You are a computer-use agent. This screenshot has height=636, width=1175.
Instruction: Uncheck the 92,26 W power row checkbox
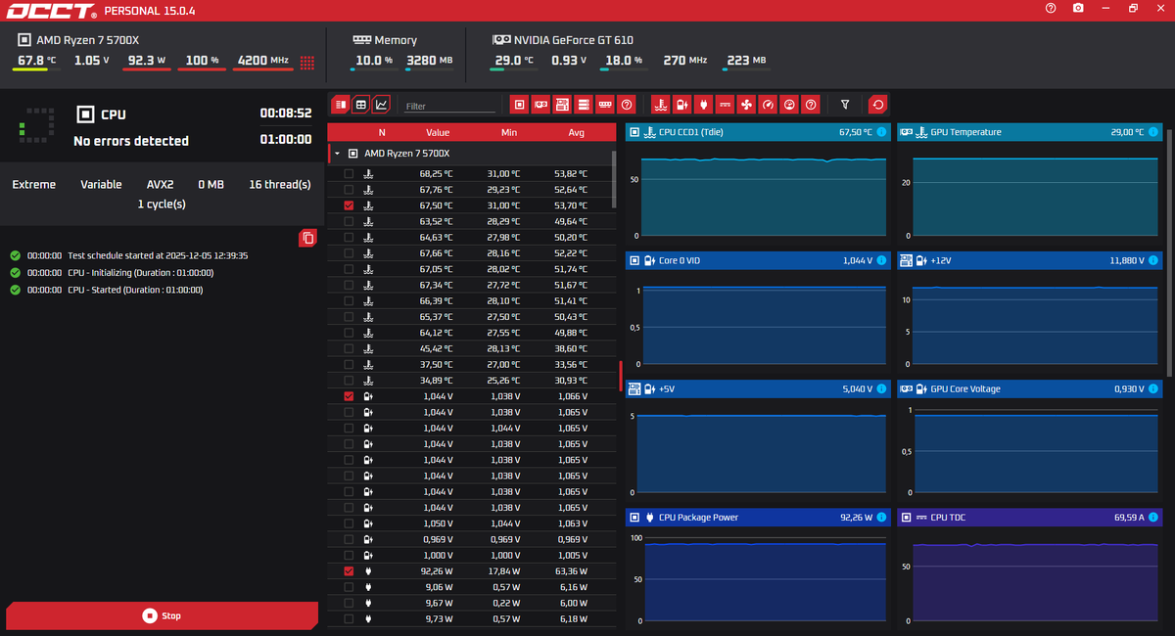point(349,570)
